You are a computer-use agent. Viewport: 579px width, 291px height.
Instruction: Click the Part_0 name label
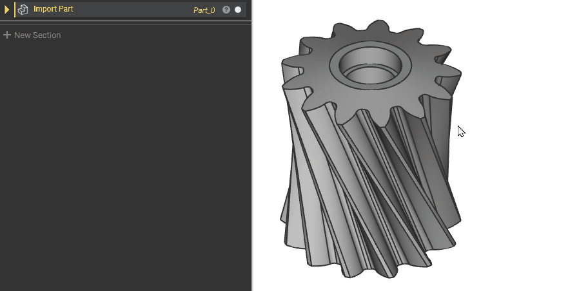[x=204, y=10]
